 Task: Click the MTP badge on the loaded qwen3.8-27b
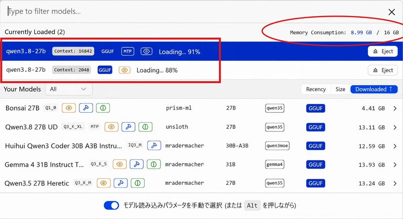tap(128, 51)
